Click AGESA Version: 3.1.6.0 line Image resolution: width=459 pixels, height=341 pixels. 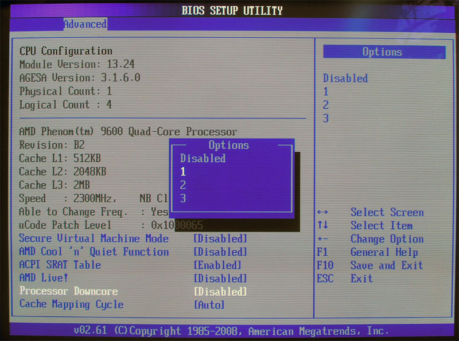pos(80,77)
